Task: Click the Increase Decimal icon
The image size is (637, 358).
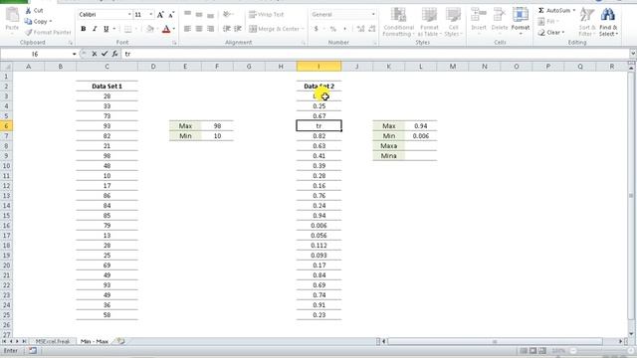Action: point(360,29)
